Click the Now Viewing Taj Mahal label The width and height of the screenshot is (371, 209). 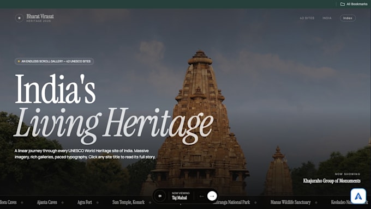pyautogui.click(x=181, y=196)
